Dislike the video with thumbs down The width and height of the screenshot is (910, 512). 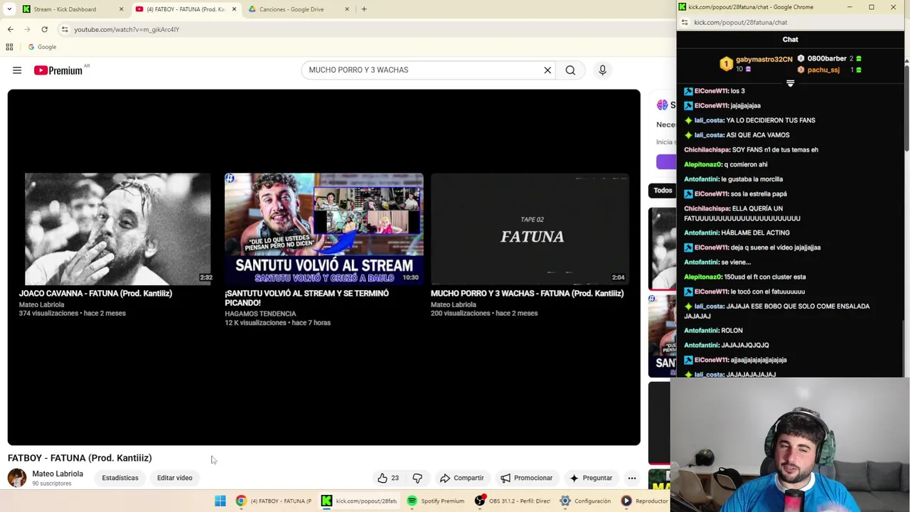[417, 478]
